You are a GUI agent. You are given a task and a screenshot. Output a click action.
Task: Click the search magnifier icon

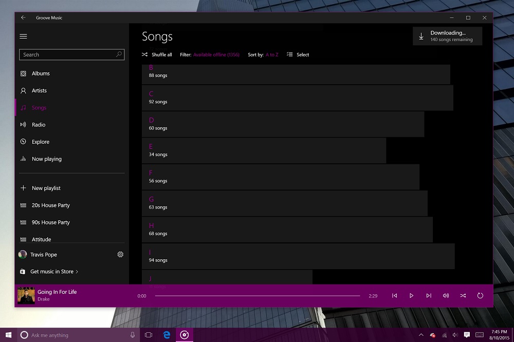(x=119, y=54)
